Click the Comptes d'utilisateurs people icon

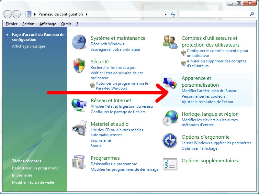point(170,42)
